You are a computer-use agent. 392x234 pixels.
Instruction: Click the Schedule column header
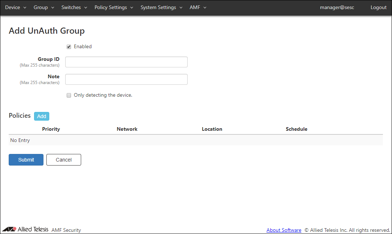point(296,129)
